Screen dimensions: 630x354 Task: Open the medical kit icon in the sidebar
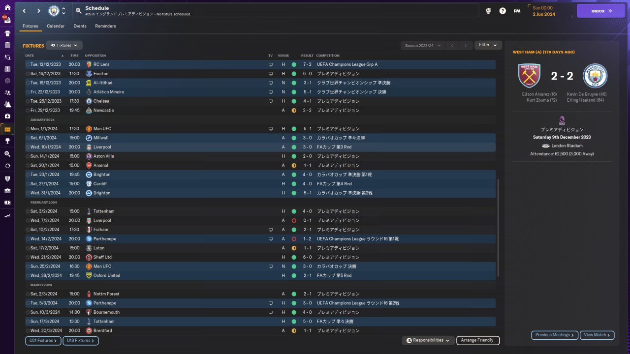coord(7,116)
